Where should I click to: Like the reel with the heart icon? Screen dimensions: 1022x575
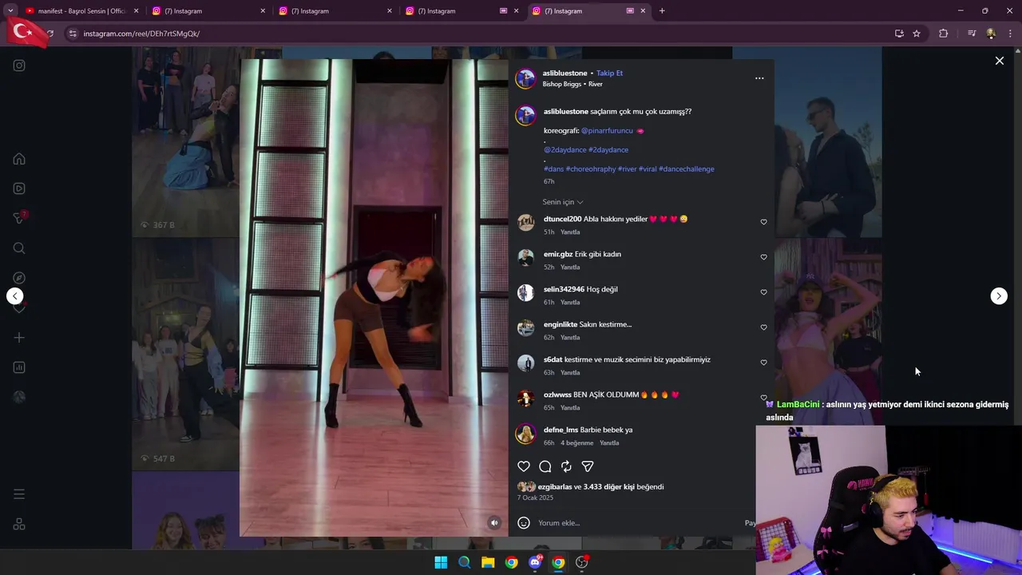click(x=524, y=466)
